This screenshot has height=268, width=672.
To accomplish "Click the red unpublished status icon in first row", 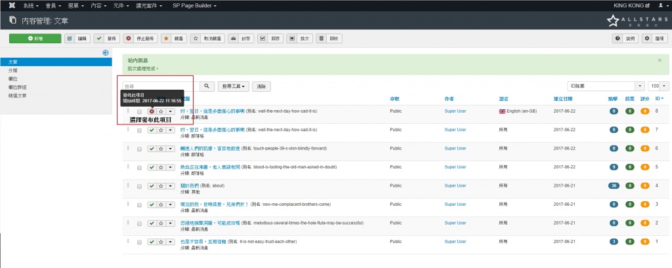I will (x=152, y=112).
